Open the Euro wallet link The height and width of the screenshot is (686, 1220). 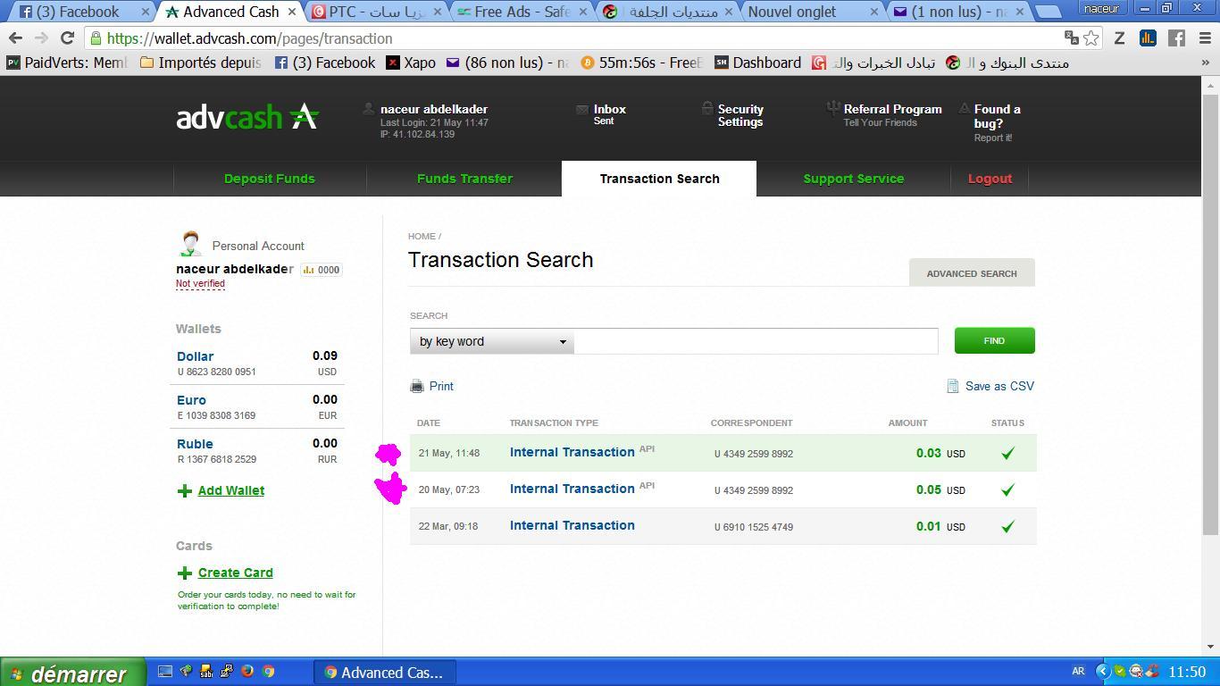coord(191,400)
